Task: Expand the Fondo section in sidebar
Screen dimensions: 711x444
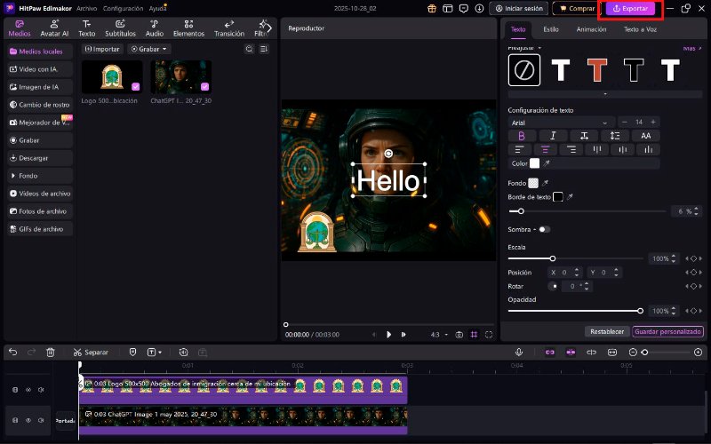Action: (x=40, y=176)
